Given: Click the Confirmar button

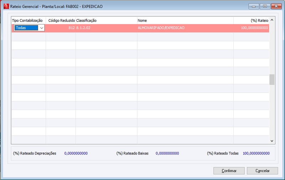Looking at the screenshot, I should point(229,171).
